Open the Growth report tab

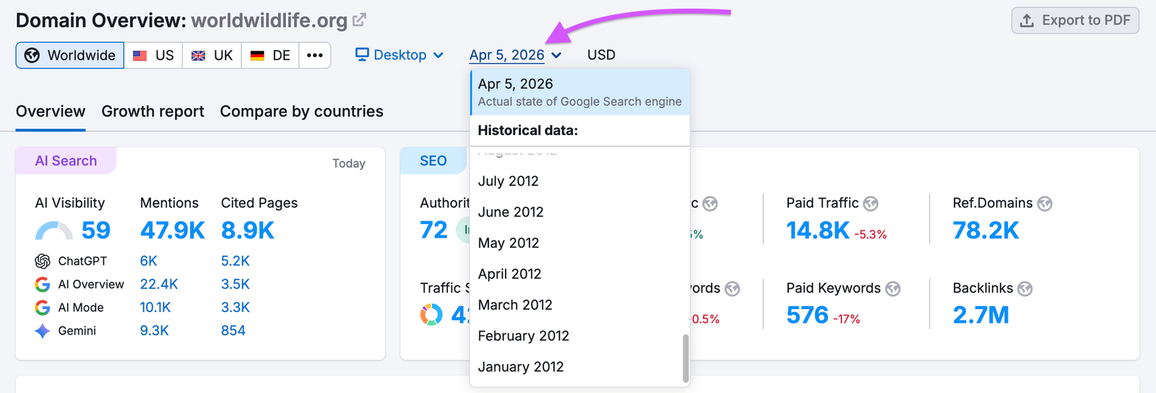coord(152,111)
